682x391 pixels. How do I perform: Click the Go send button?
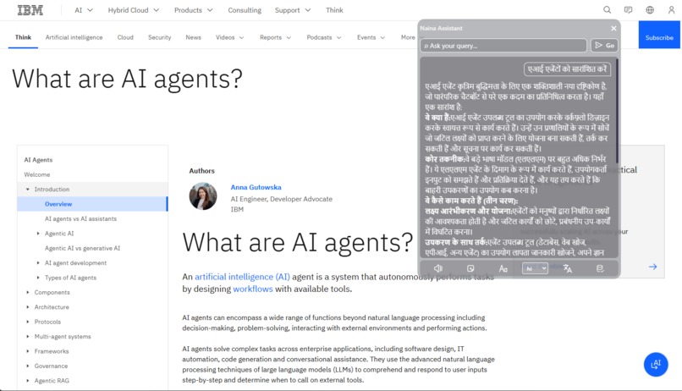tap(604, 45)
